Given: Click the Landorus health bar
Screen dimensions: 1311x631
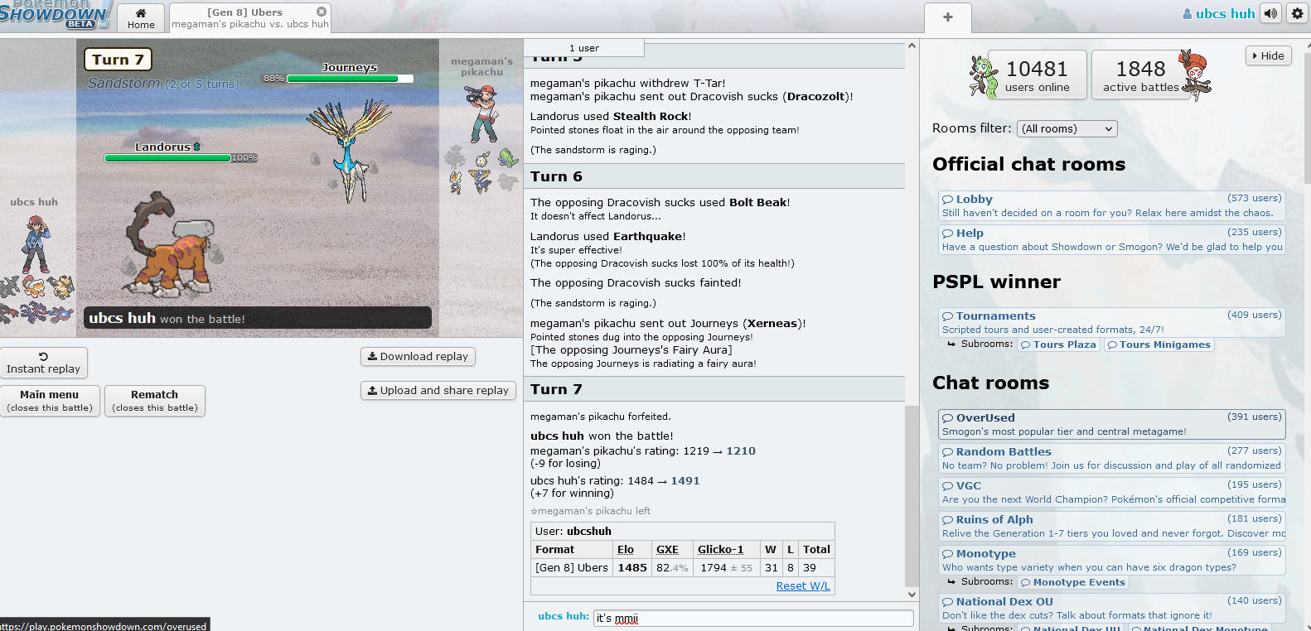Looking at the screenshot, I should click(168, 158).
